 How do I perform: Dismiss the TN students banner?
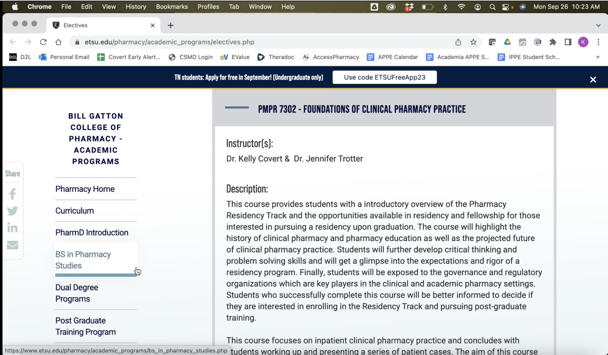593,80
